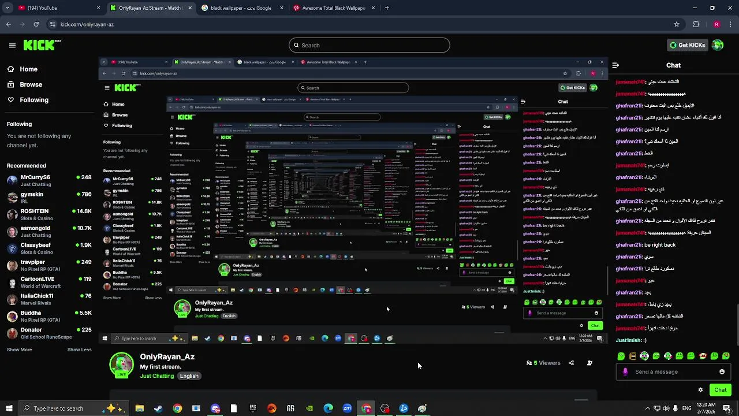Switch to the black wallpaper Google tab

click(x=241, y=8)
